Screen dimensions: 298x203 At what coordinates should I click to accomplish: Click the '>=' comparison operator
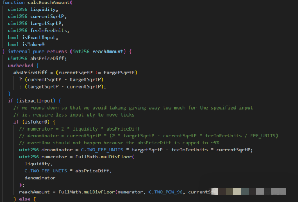pyautogui.click(x=98, y=73)
